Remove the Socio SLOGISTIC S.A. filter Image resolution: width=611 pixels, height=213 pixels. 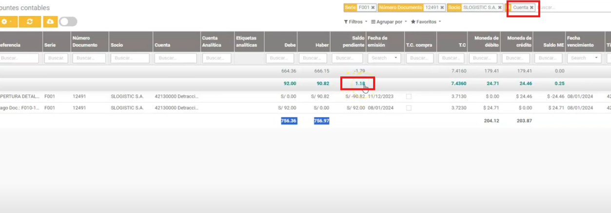click(x=500, y=8)
